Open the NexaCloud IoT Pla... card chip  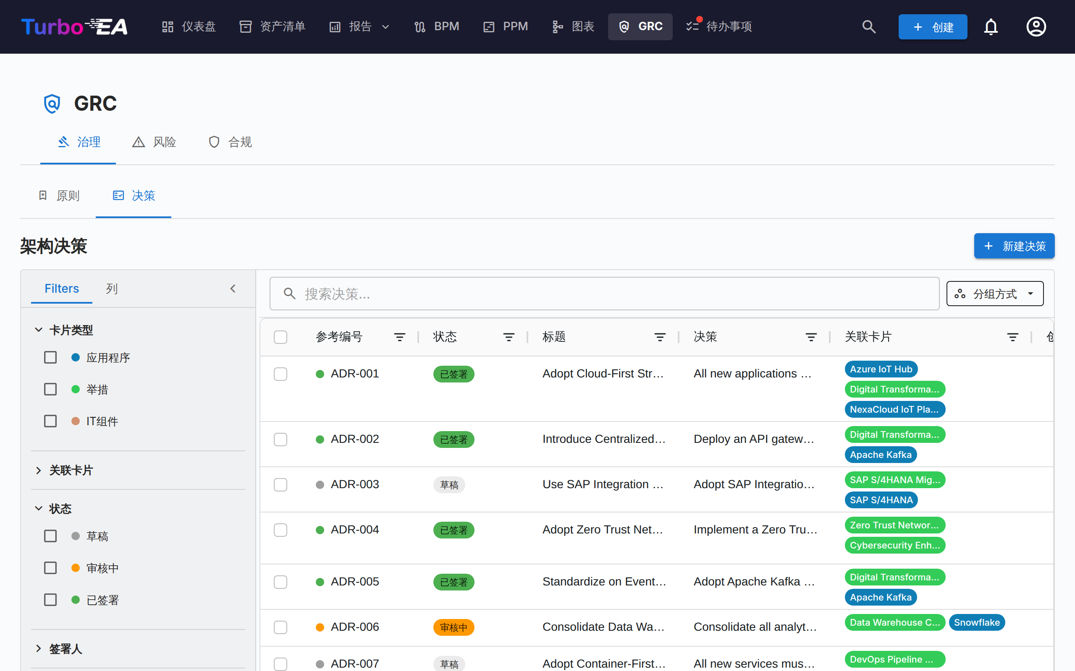895,409
